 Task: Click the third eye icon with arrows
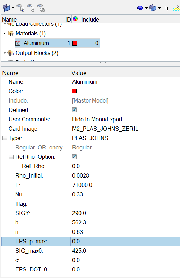tap(41, 8)
